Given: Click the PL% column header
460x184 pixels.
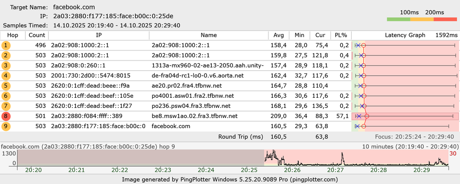Looking at the screenshot, I should click(341, 35).
